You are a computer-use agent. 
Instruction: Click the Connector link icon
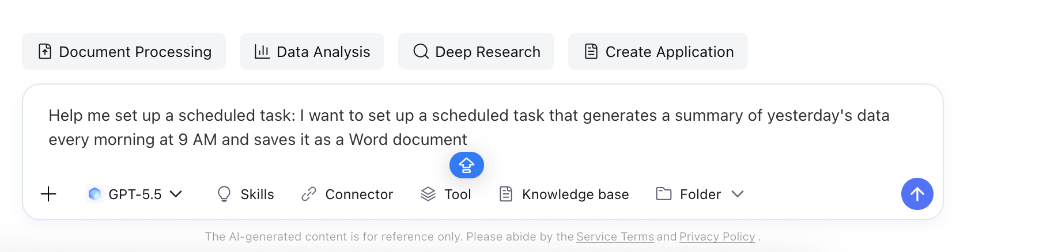[309, 194]
